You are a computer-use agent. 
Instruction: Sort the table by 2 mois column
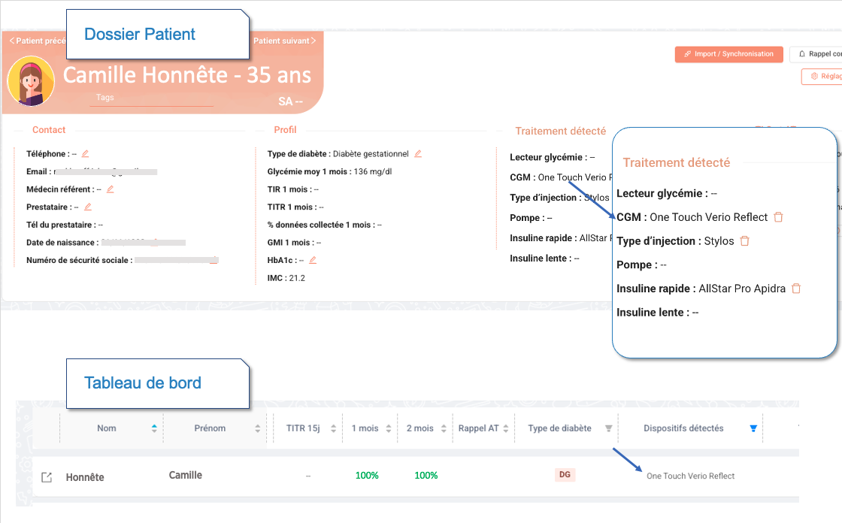pyautogui.click(x=444, y=428)
